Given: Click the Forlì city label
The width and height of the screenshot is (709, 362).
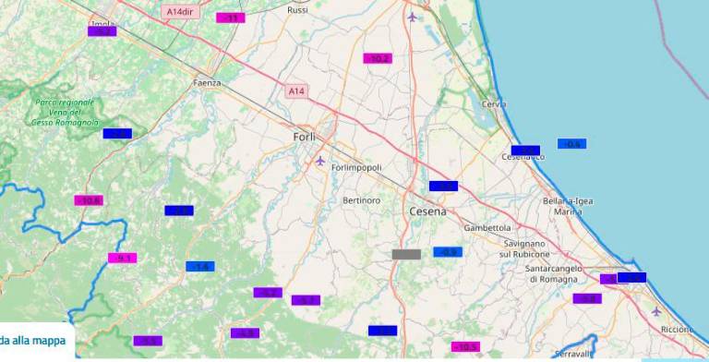Looking at the screenshot, I should 305,137.
